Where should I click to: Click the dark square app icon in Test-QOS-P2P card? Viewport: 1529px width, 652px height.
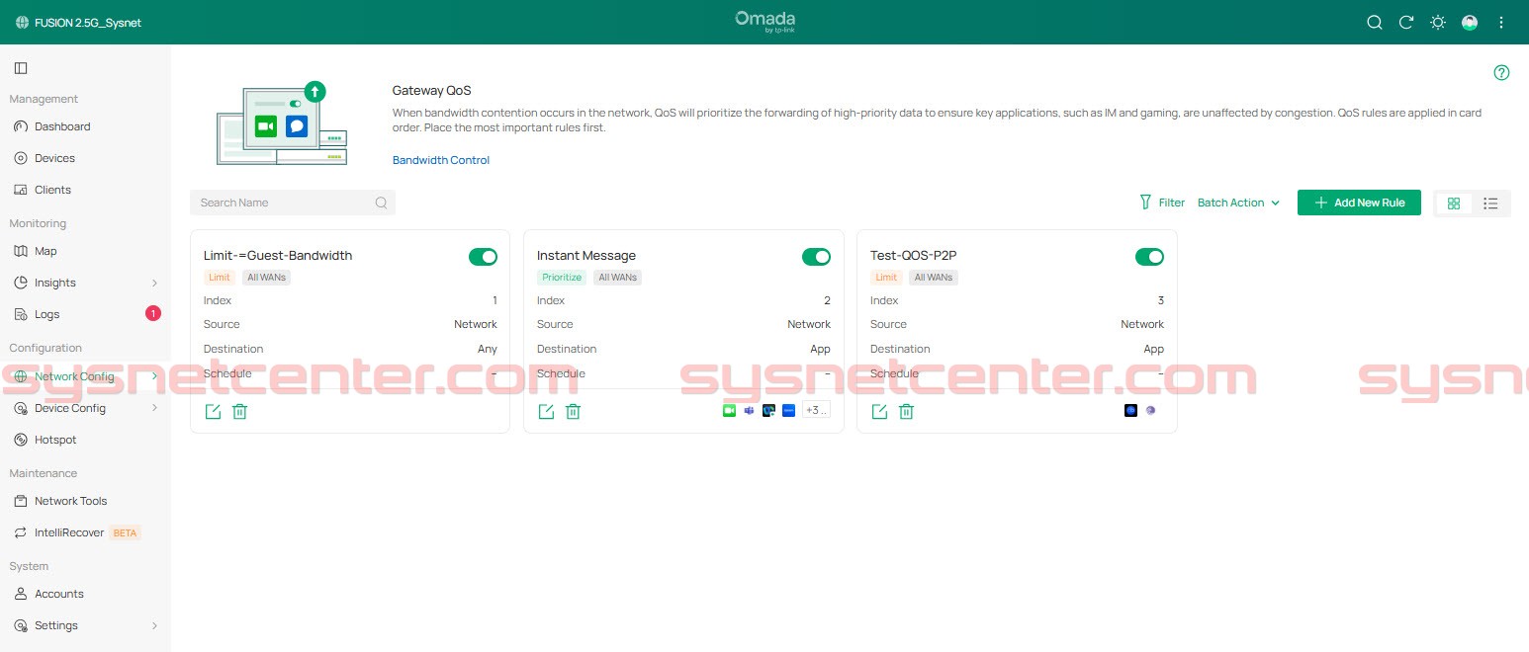coord(1130,411)
